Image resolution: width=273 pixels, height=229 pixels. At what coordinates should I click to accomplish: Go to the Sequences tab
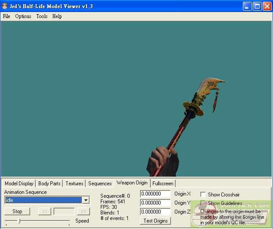[100, 184]
